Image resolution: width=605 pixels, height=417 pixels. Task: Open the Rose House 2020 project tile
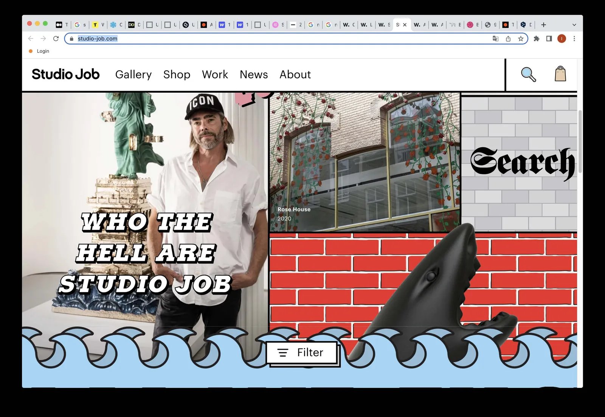tap(365, 162)
